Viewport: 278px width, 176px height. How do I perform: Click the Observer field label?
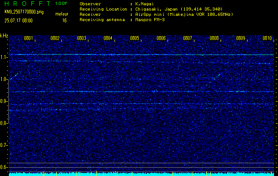tap(90, 4)
